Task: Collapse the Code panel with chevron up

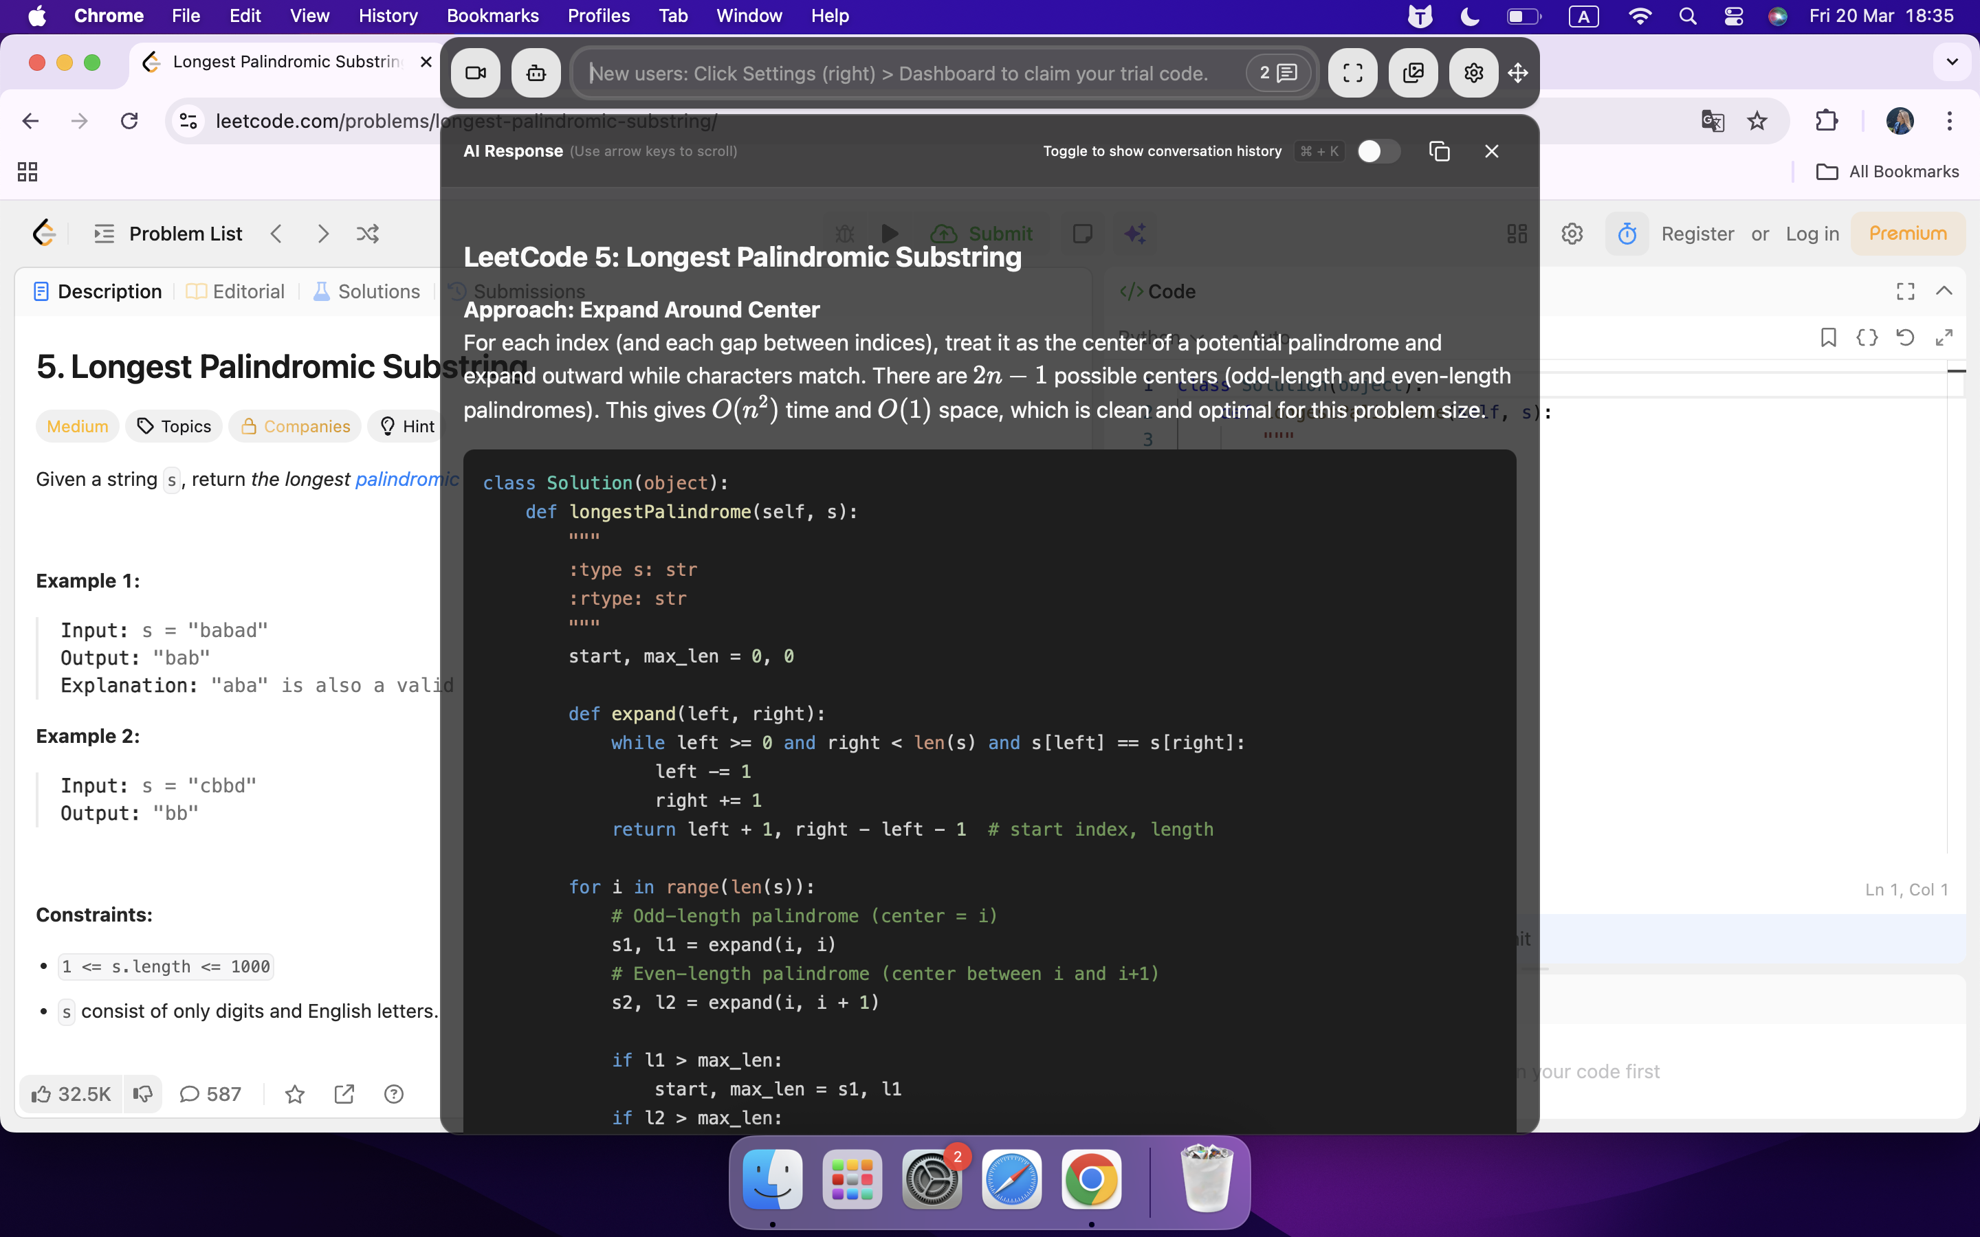Action: pos(1944,291)
